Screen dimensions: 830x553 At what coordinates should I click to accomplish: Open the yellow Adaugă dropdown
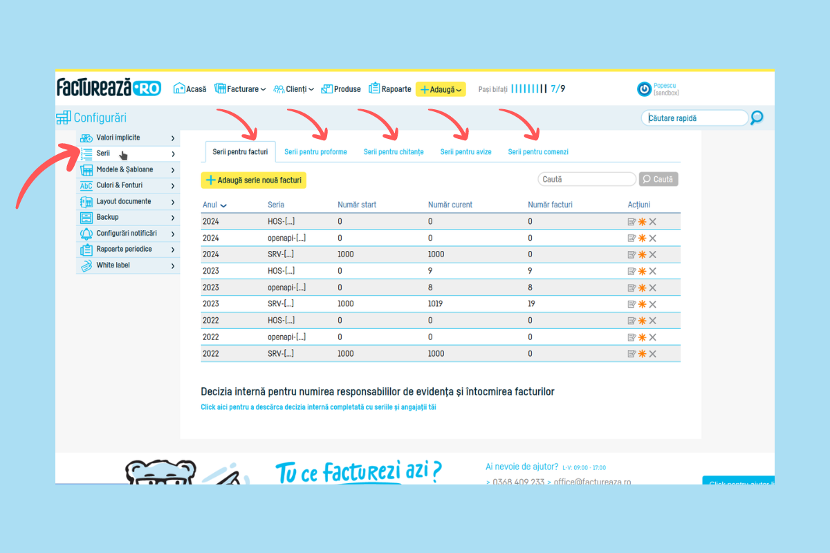[x=441, y=89]
